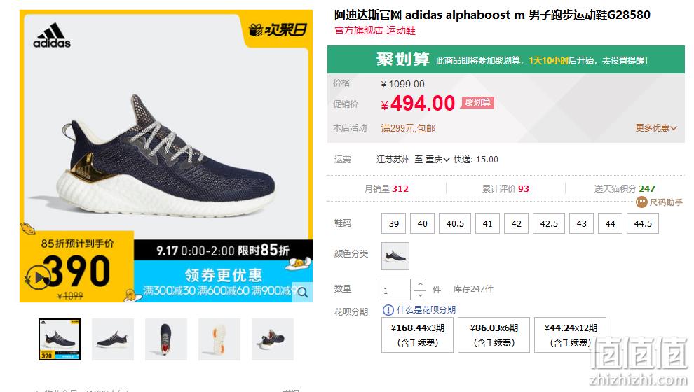This screenshot has width=694, height=392.
Task: Click the 官方旗舰店 运动鞋 link
Action: click(375, 31)
